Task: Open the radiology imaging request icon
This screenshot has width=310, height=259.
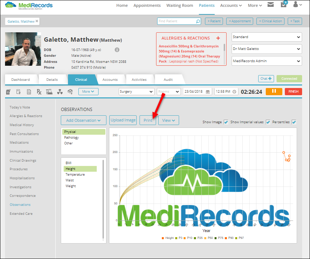Action: pyautogui.click(x=60, y=92)
